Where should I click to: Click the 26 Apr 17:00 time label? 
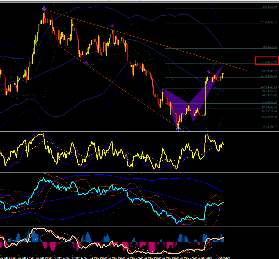[x=26, y=258]
